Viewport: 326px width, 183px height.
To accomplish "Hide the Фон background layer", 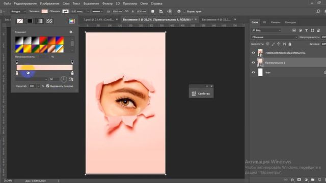I will pos(253,72).
